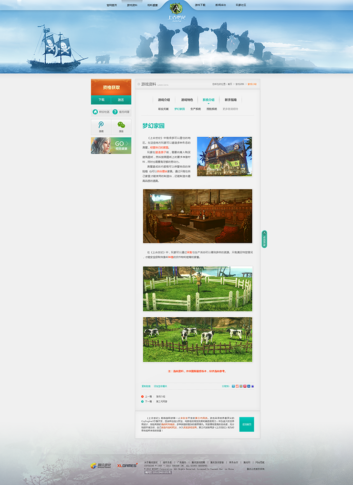This screenshot has height=485, width=353.
Task: Select the 系统介绍 tab
Action: [208, 100]
